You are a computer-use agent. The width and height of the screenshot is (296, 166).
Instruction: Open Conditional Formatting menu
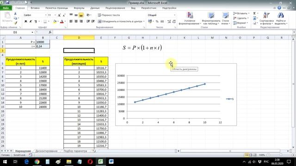(190, 18)
